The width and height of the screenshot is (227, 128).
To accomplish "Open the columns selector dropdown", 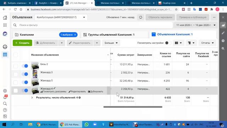I will click(178, 43).
